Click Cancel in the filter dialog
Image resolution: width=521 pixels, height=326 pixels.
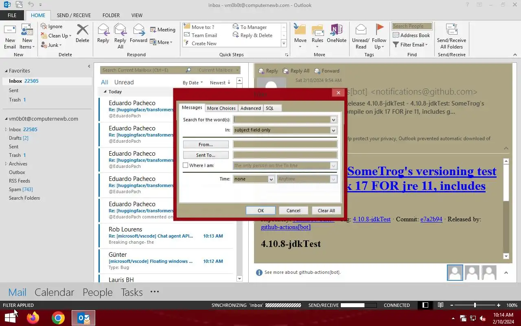tap(293, 211)
